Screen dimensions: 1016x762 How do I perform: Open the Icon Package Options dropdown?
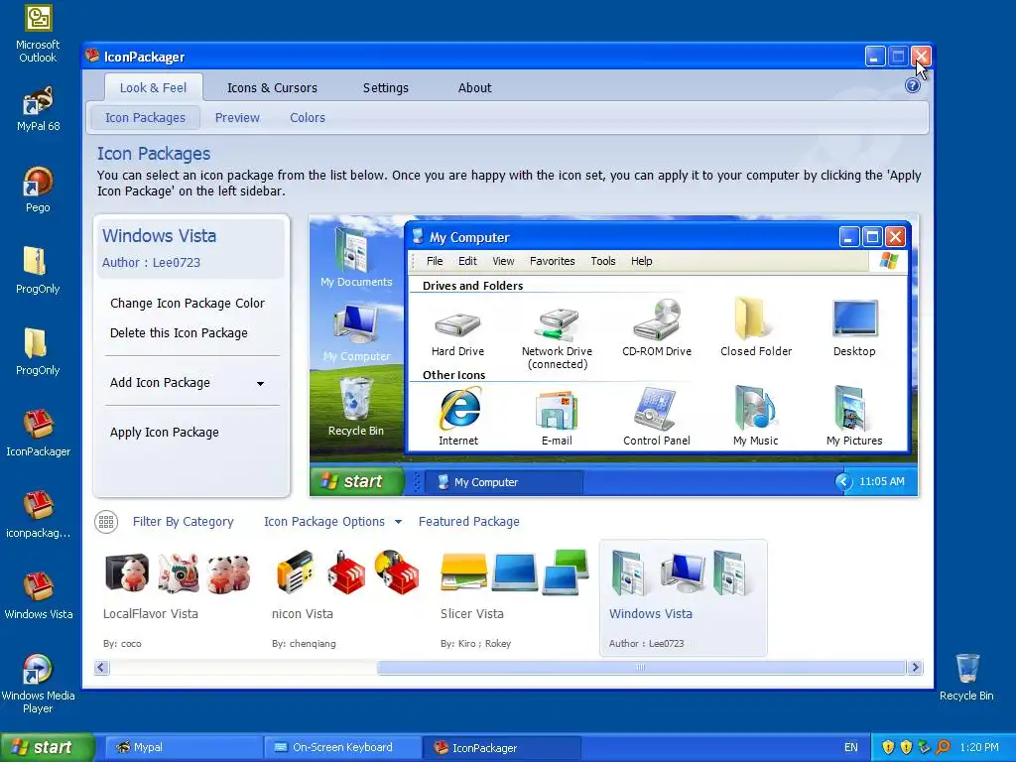[x=332, y=522]
